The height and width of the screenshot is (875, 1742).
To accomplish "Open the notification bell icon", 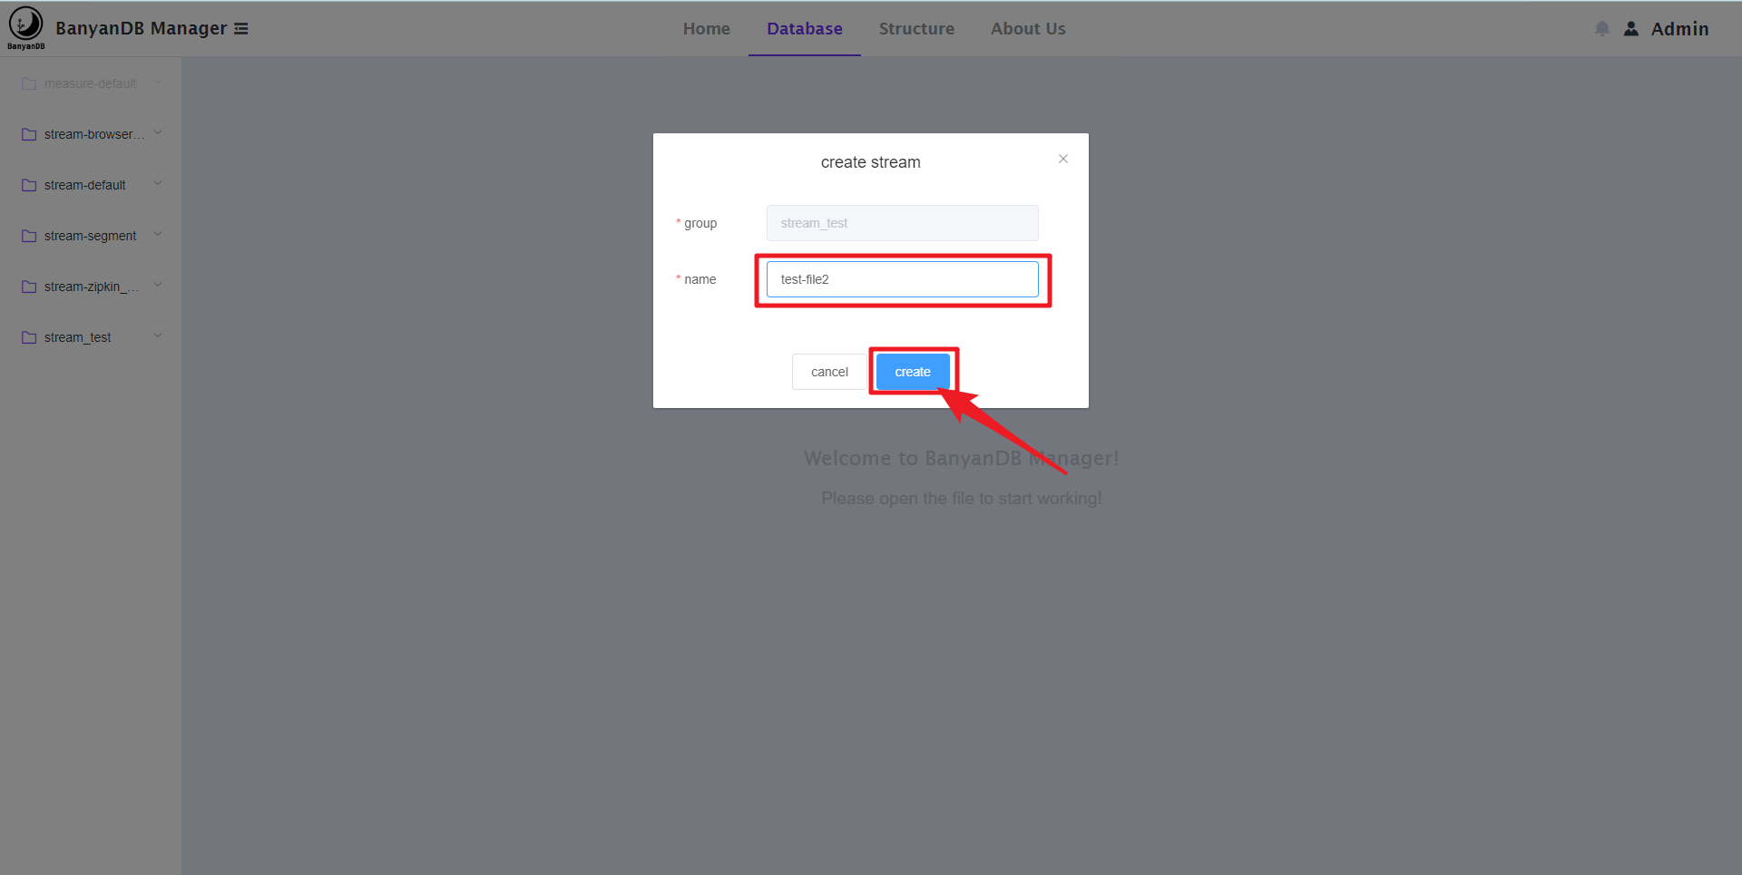I will coord(1602,29).
